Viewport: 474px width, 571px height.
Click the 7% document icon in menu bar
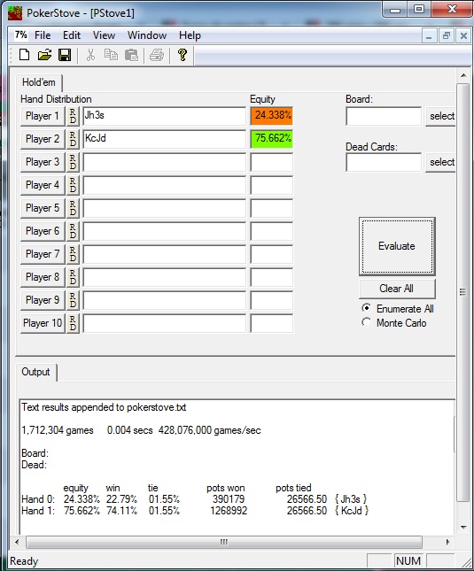(20, 35)
